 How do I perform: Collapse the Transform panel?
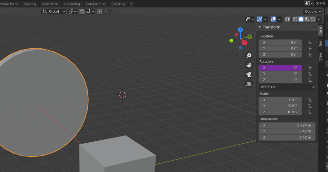click(260, 27)
